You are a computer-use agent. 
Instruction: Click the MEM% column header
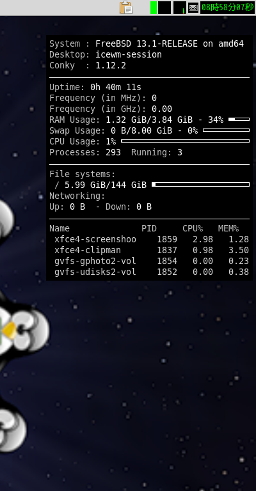pyautogui.click(x=228, y=229)
